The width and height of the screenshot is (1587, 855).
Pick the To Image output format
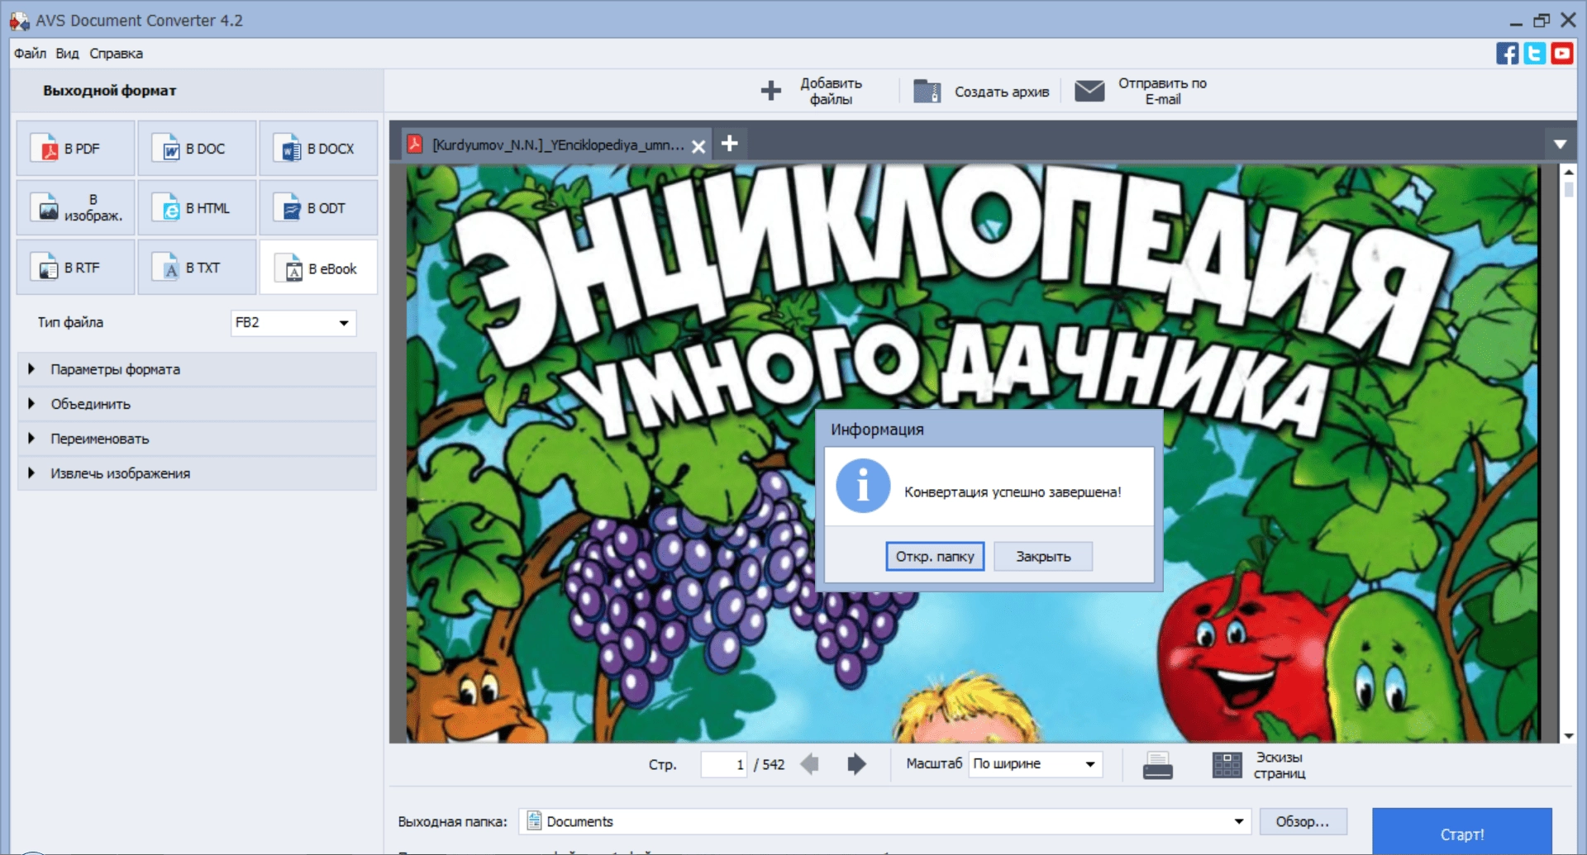pyautogui.click(x=75, y=208)
